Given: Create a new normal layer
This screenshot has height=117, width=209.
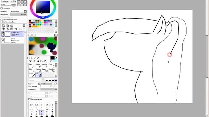Looking at the screenshot, I should click(x=4, y=25).
